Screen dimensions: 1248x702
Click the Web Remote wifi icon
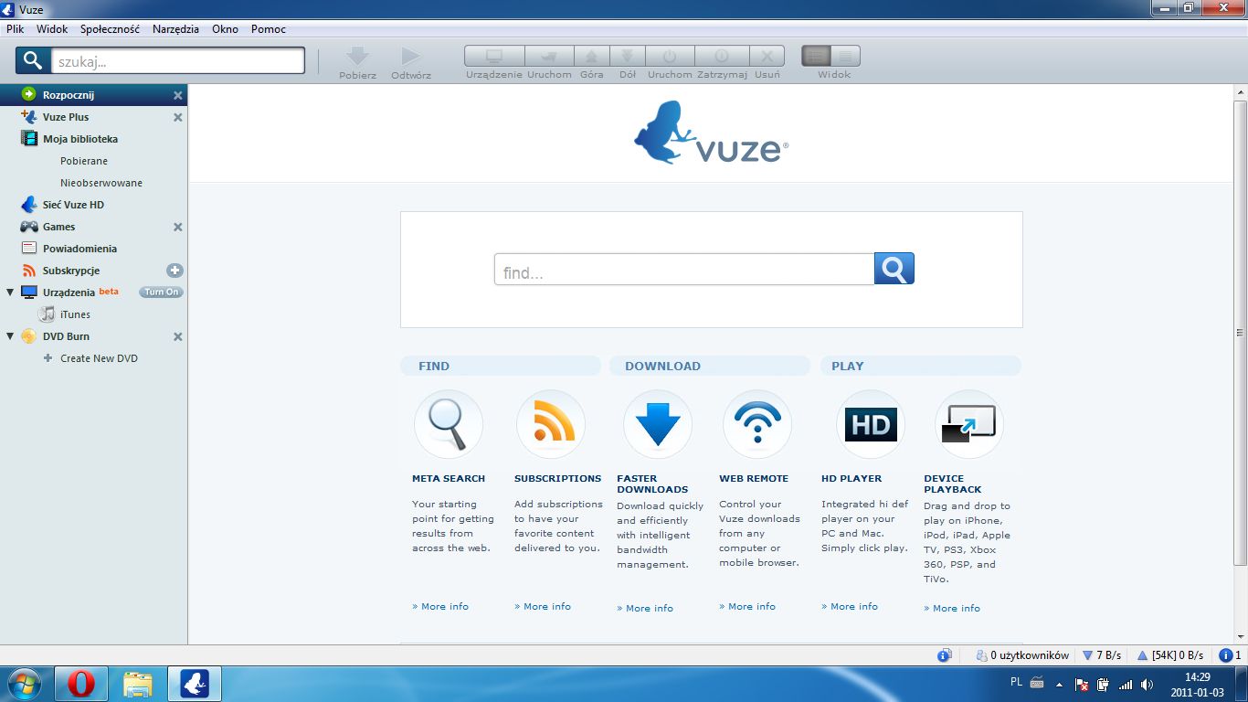(x=757, y=424)
